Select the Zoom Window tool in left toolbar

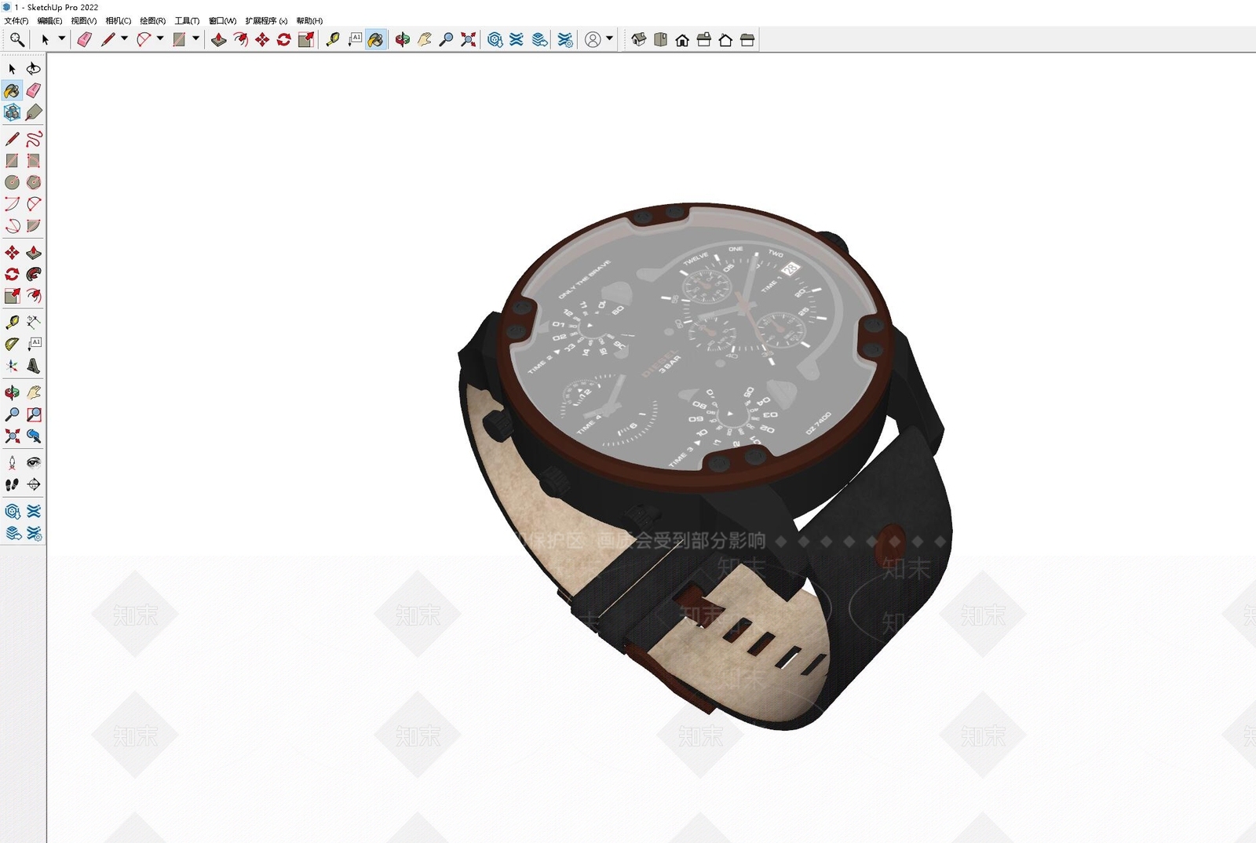pyautogui.click(x=34, y=414)
